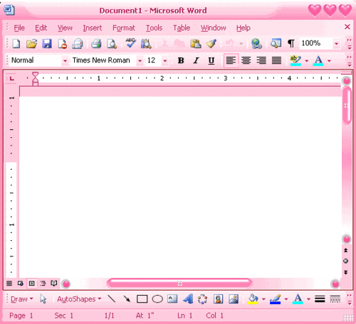Open the Table menu
356x324 pixels.
pyautogui.click(x=182, y=28)
